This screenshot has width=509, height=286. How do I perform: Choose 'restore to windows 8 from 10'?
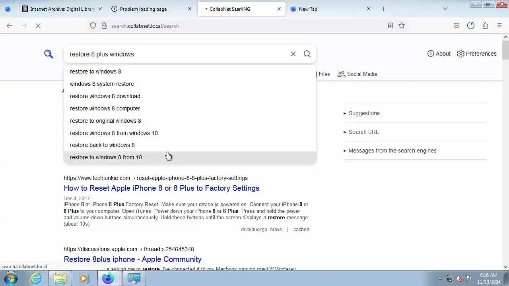[190, 157]
